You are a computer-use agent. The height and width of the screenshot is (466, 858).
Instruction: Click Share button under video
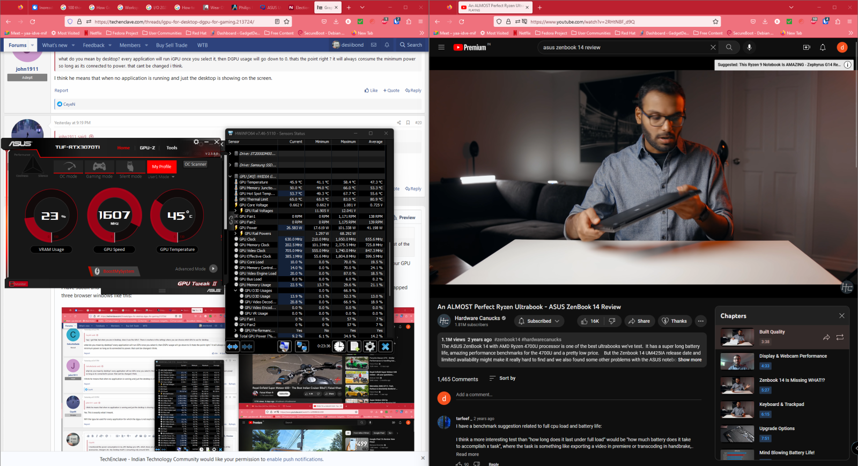pyautogui.click(x=639, y=321)
